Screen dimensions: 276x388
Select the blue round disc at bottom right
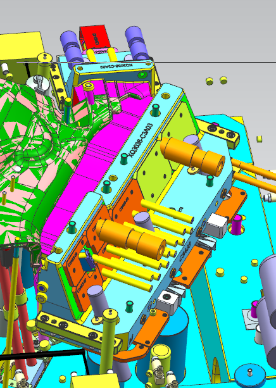point(250,375)
